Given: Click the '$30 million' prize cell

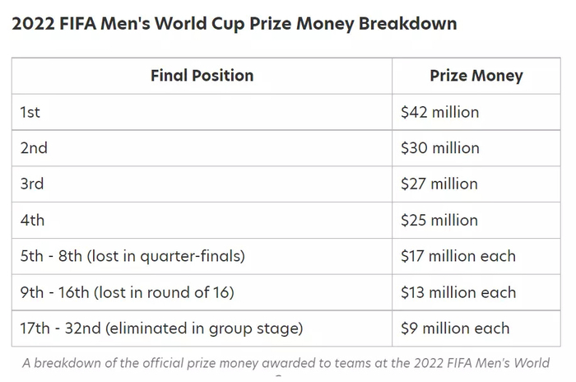Looking at the screenshot, I should coord(439,148).
